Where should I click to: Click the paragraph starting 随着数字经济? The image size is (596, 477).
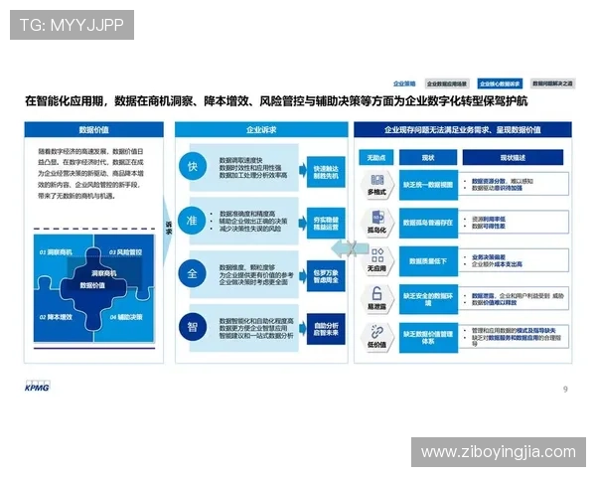(90, 174)
